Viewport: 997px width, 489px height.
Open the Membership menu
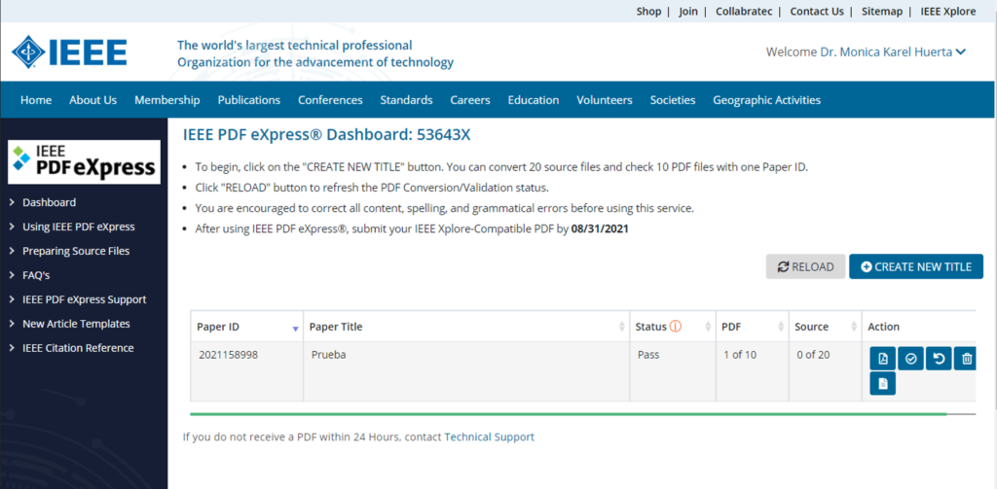[167, 100]
